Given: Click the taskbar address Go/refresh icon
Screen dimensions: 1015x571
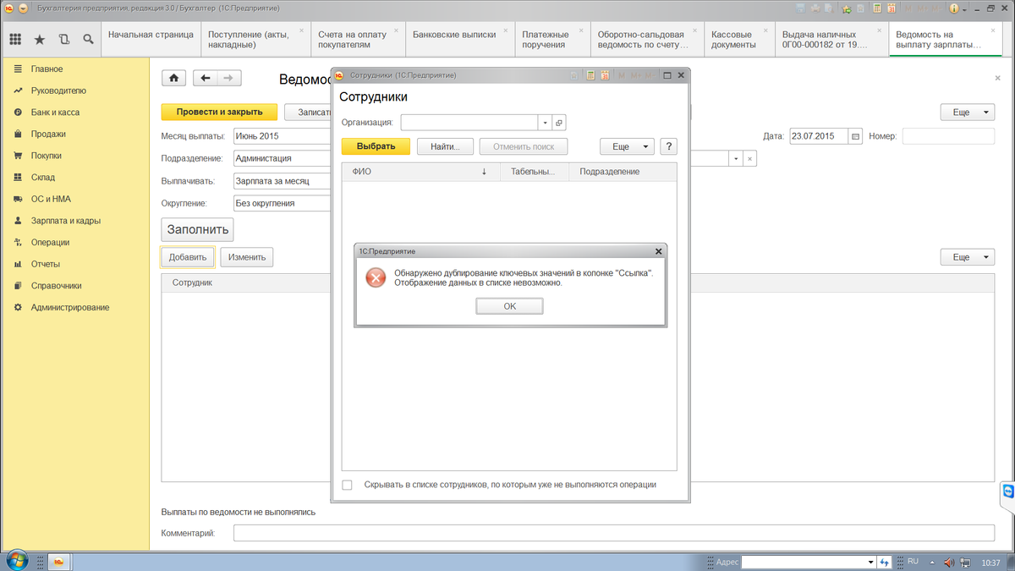Looking at the screenshot, I should pos(884,563).
